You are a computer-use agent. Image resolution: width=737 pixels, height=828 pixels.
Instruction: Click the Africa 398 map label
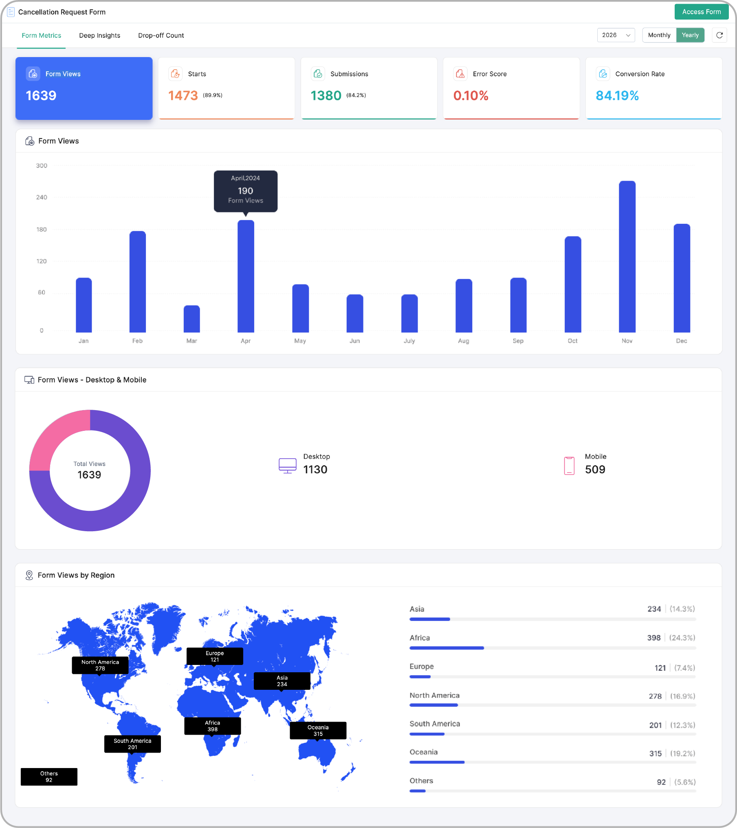[213, 726]
